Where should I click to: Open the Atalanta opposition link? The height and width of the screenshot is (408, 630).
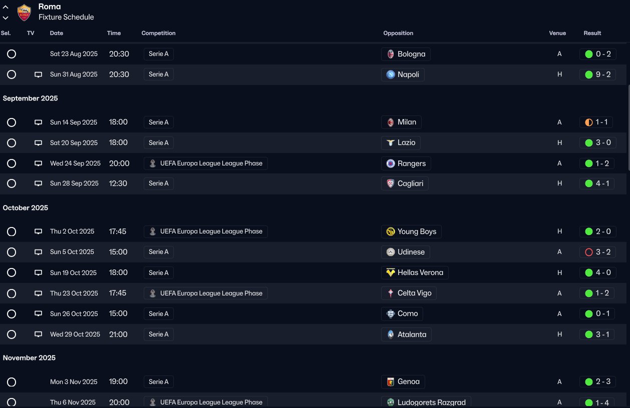[406, 334]
